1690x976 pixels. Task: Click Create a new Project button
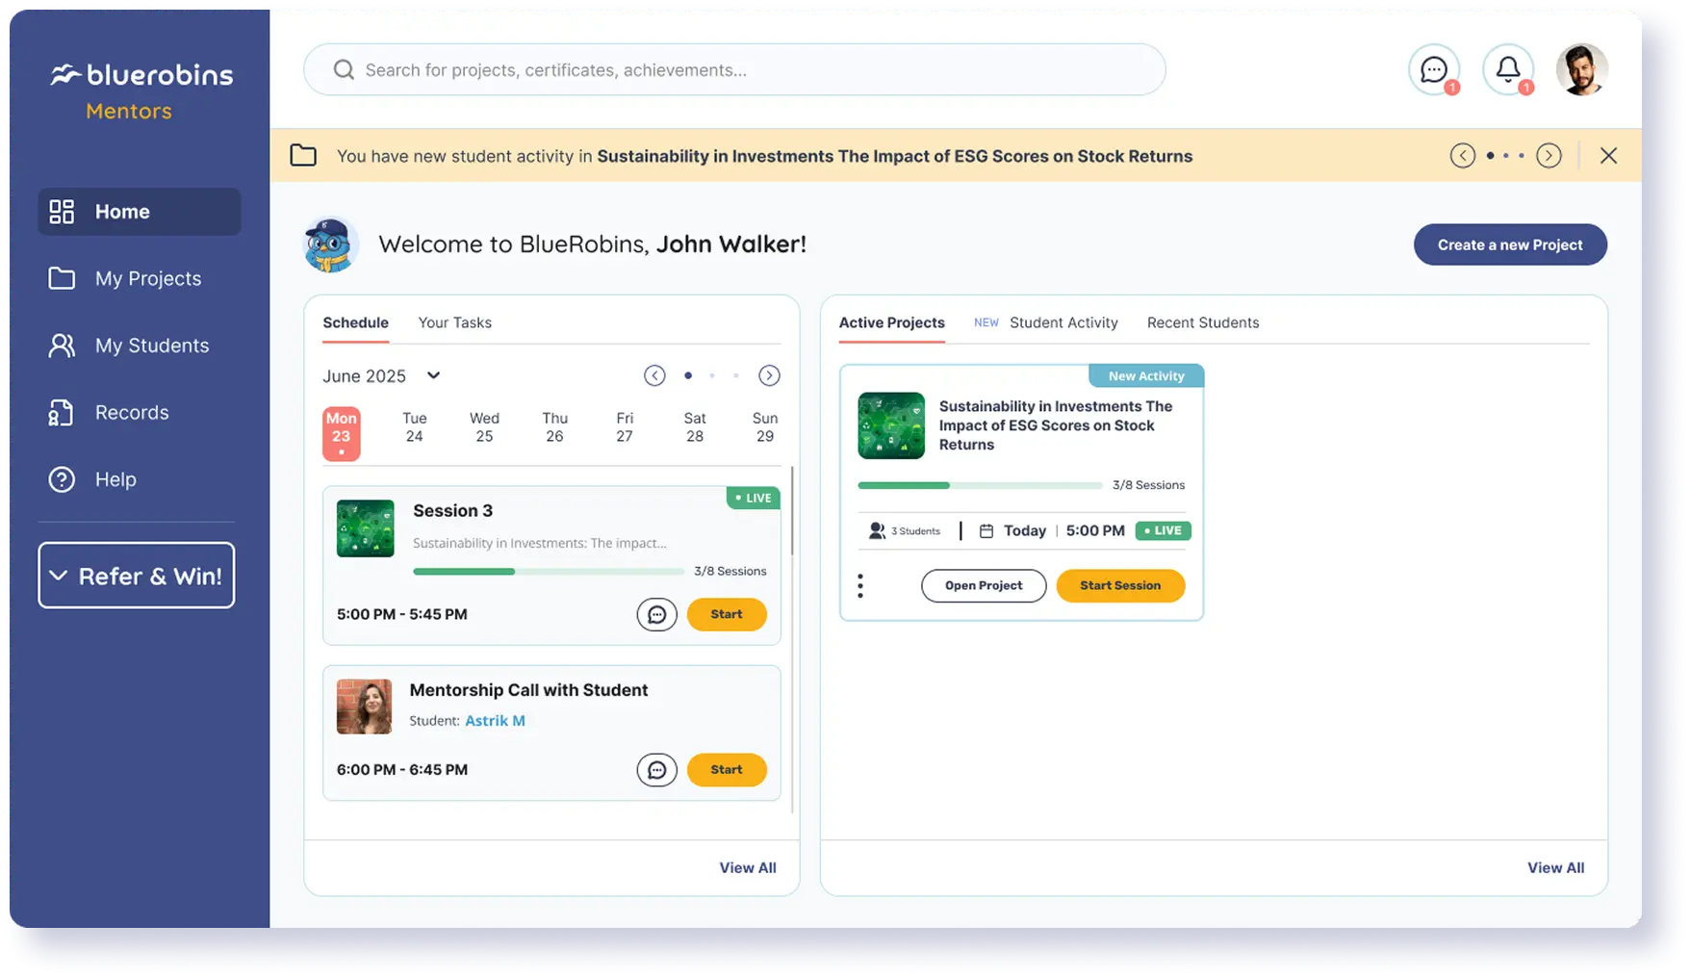pyautogui.click(x=1510, y=244)
